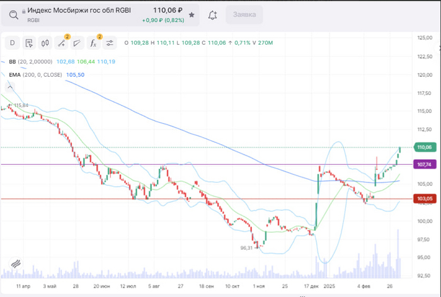Open the D timeframe selector
The image size is (441, 297).
[12, 43]
